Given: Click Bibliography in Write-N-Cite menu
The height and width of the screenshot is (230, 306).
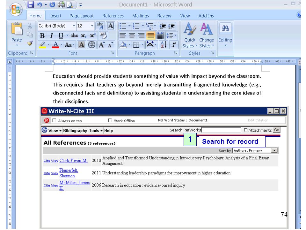Looking at the screenshot, I should coord(75,131).
